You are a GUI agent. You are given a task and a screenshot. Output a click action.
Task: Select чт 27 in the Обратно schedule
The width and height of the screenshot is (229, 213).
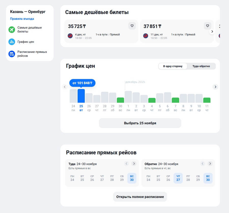tap(178, 178)
